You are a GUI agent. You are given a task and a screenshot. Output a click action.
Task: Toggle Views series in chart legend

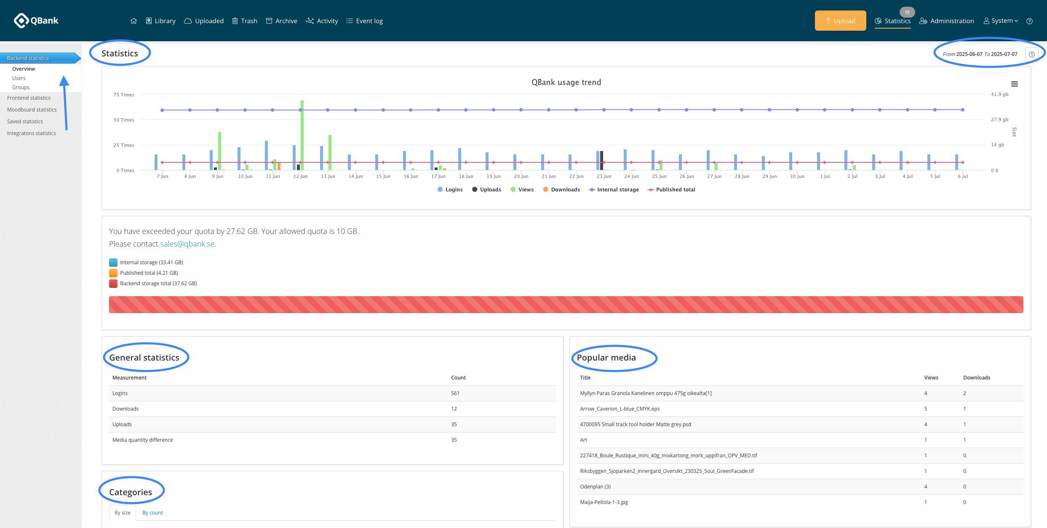tap(522, 190)
